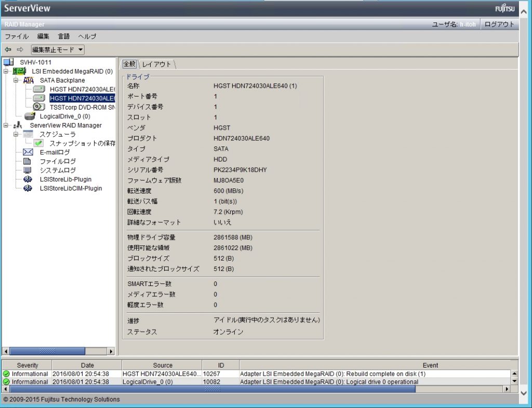Screen dimensions: 532x408
Task: Select SVHV-1011 in the tree
Action: pyautogui.click(x=36, y=62)
